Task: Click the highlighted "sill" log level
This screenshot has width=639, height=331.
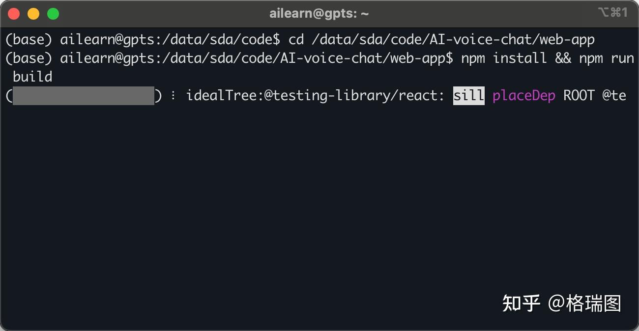Action: point(468,95)
